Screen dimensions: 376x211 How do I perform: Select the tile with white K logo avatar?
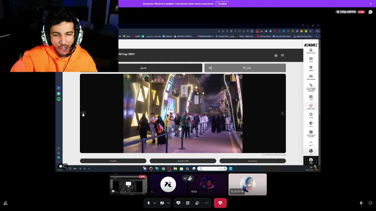click(168, 184)
